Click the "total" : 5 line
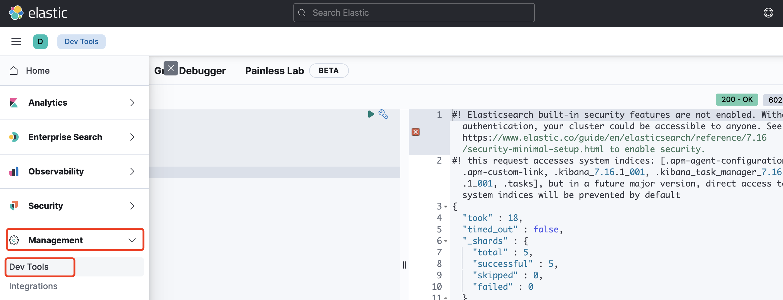 point(503,252)
